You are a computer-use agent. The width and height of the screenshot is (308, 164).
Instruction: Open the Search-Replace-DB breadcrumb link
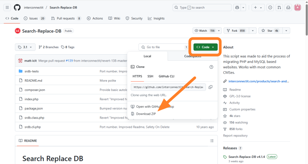coord(63,7)
